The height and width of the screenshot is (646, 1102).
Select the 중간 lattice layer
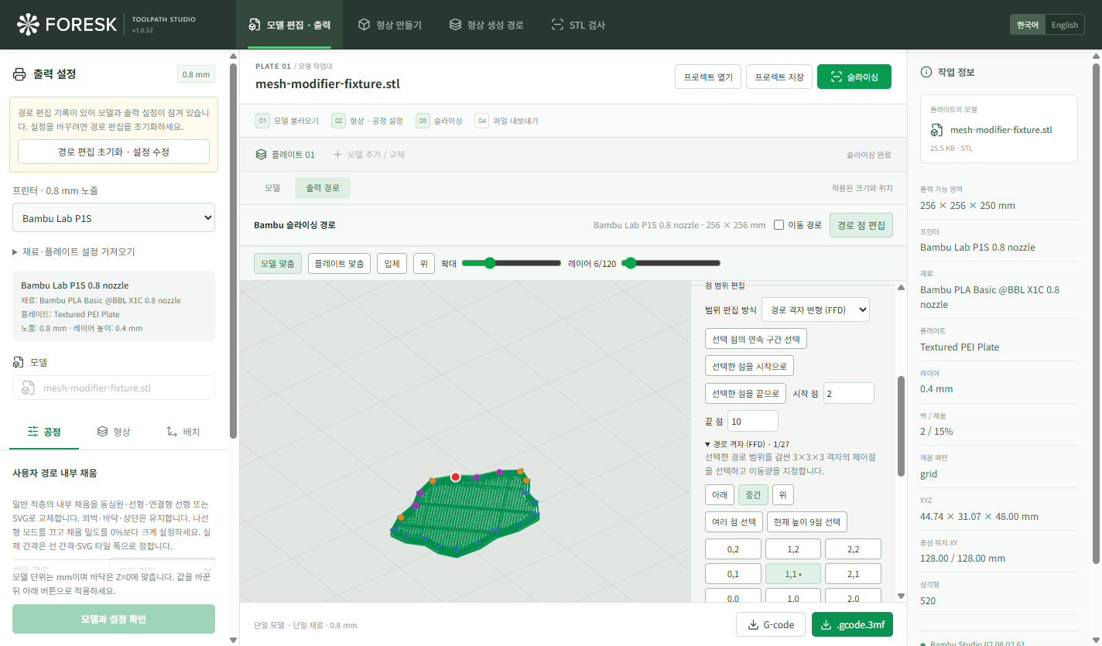(x=753, y=495)
